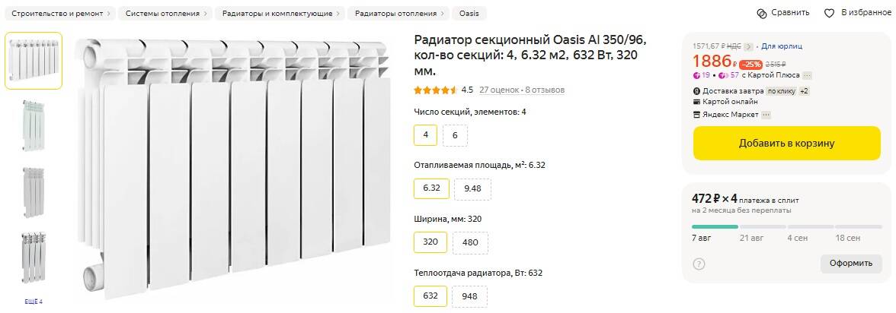The height and width of the screenshot is (313, 896).
Task: Select the 6 sections option
Action: pos(455,135)
